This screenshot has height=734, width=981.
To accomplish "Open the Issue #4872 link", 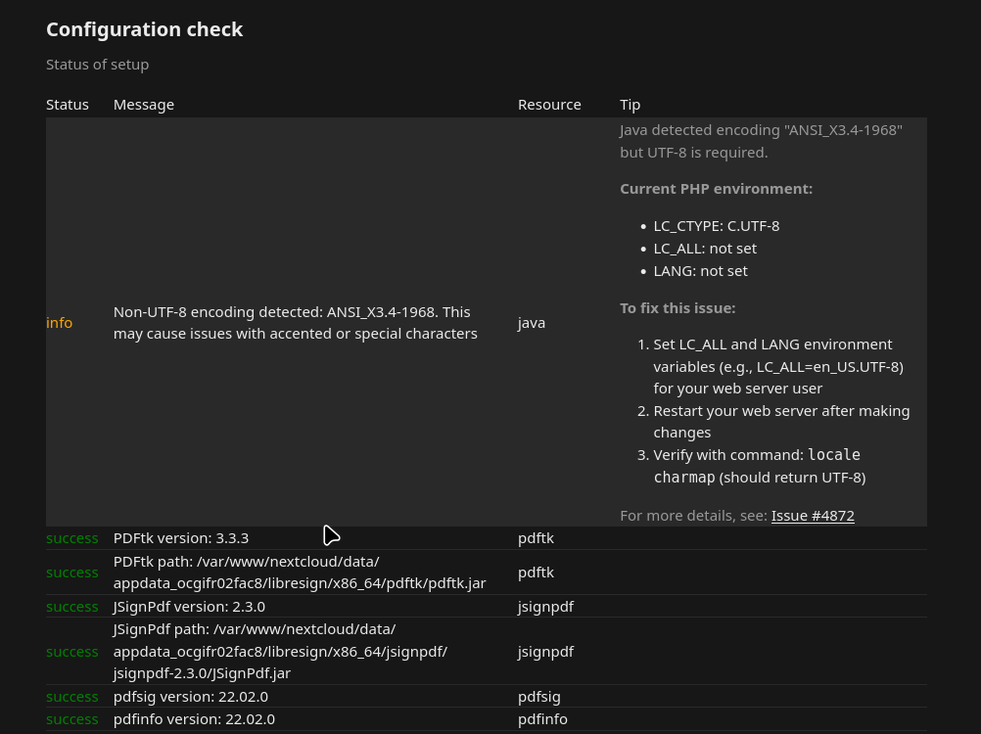I will (x=813, y=516).
